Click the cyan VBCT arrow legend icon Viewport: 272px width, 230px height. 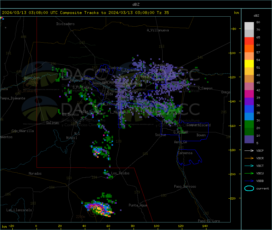[x=249, y=166]
